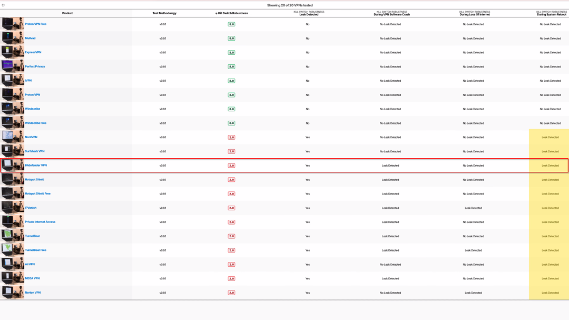The image size is (569, 320).
Task: Click Proton VPN Free System Reboot 'No Leak Detected'
Action: pyautogui.click(x=550, y=24)
